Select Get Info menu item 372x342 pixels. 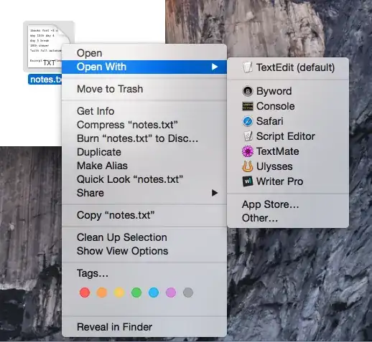tap(144, 111)
